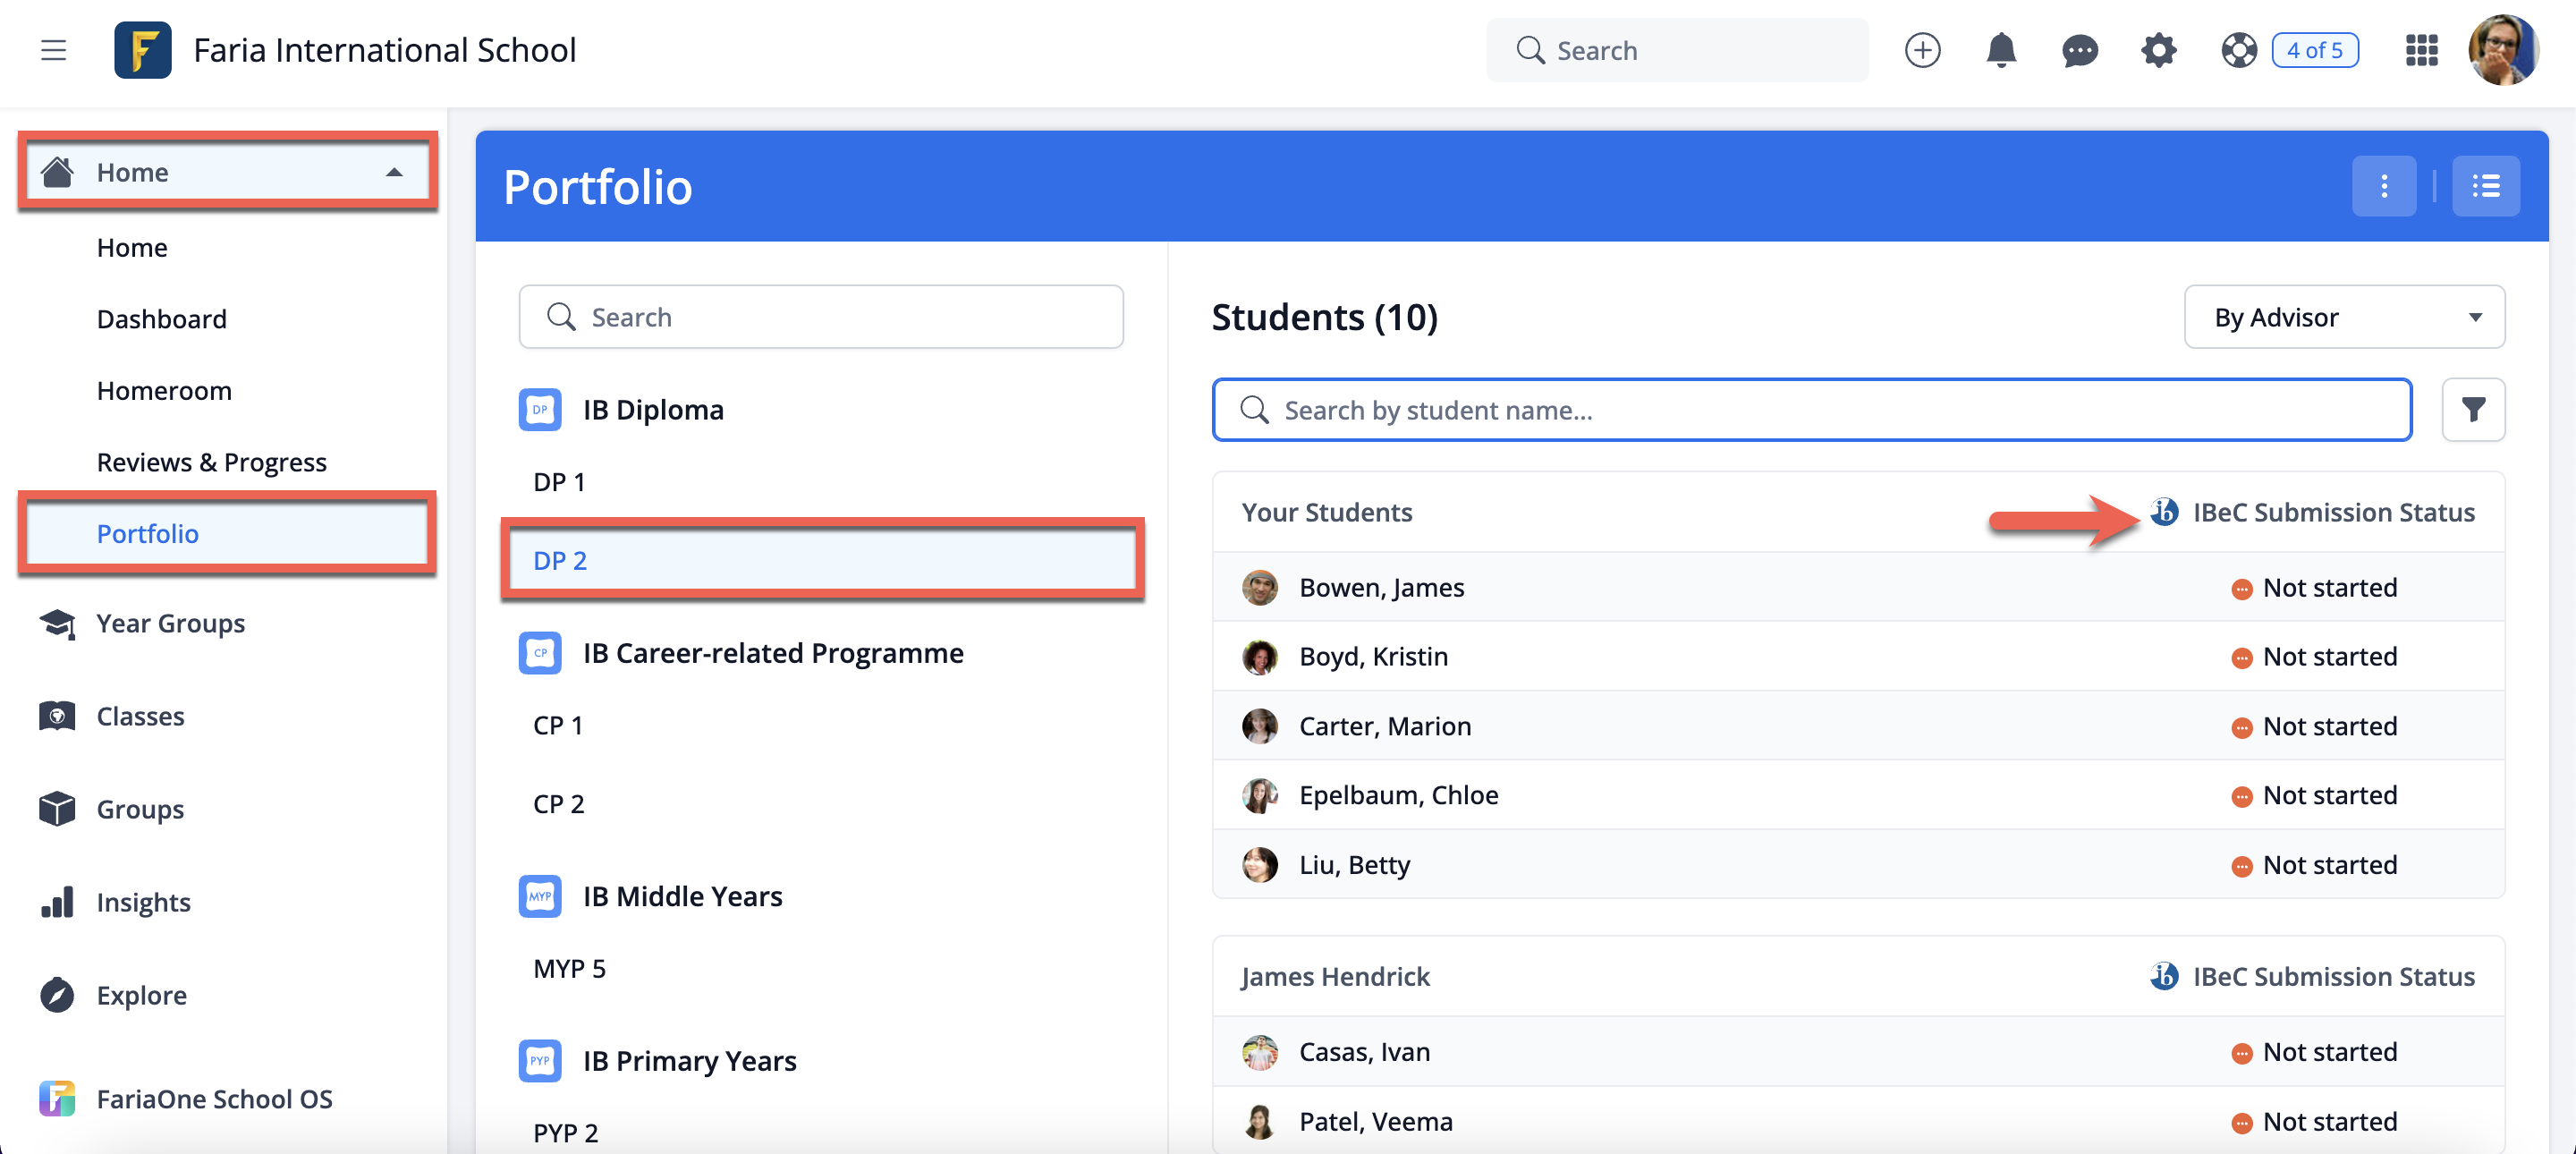Click the add (plus) icon in top bar
The height and width of the screenshot is (1154, 2576).
click(1922, 50)
